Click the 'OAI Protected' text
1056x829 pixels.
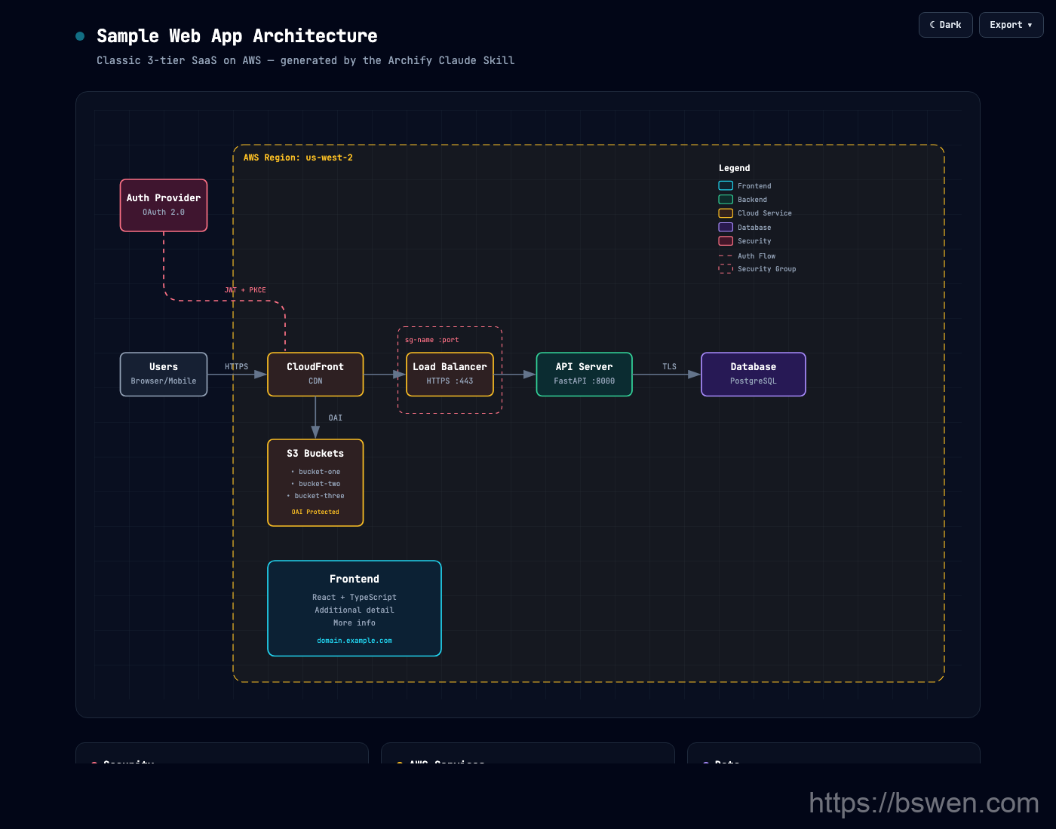315,512
